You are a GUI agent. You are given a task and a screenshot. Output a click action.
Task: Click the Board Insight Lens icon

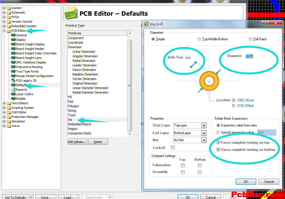(x=13, y=58)
